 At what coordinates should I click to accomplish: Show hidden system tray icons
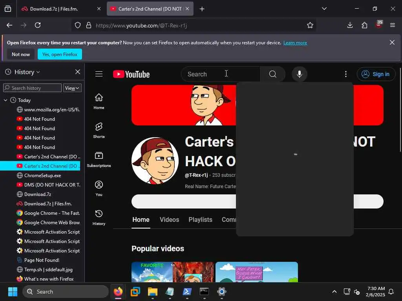(x=334, y=292)
